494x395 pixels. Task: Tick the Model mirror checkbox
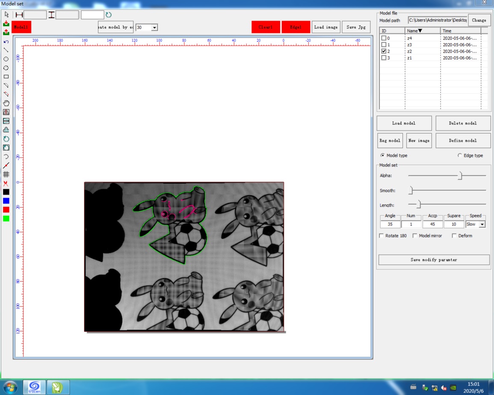pos(415,236)
